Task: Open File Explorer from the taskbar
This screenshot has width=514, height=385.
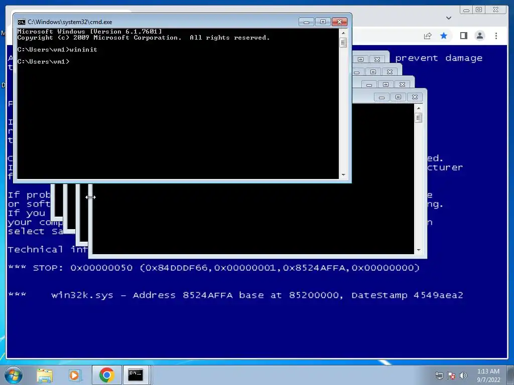Action: coord(45,375)
